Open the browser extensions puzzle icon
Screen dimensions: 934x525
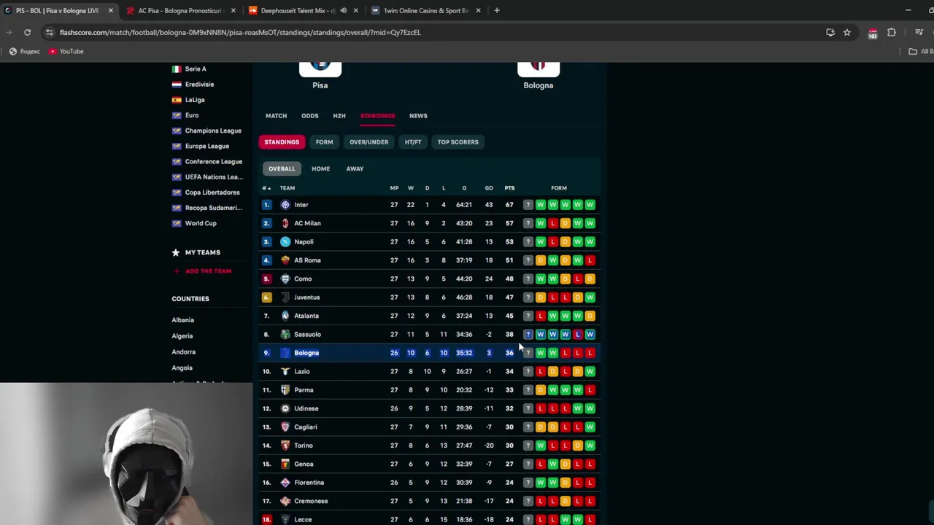[x=891, y=32]
